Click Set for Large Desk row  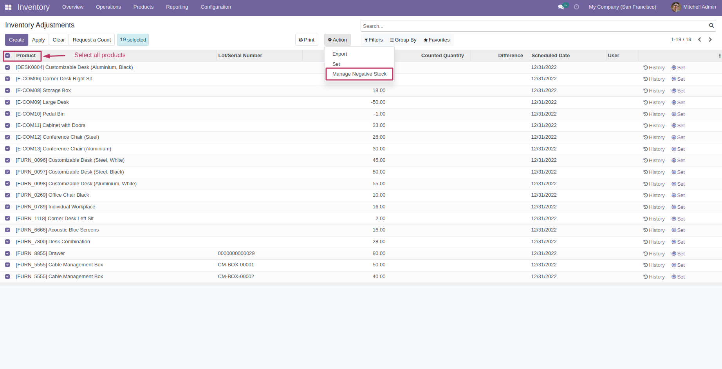(678, 103)
